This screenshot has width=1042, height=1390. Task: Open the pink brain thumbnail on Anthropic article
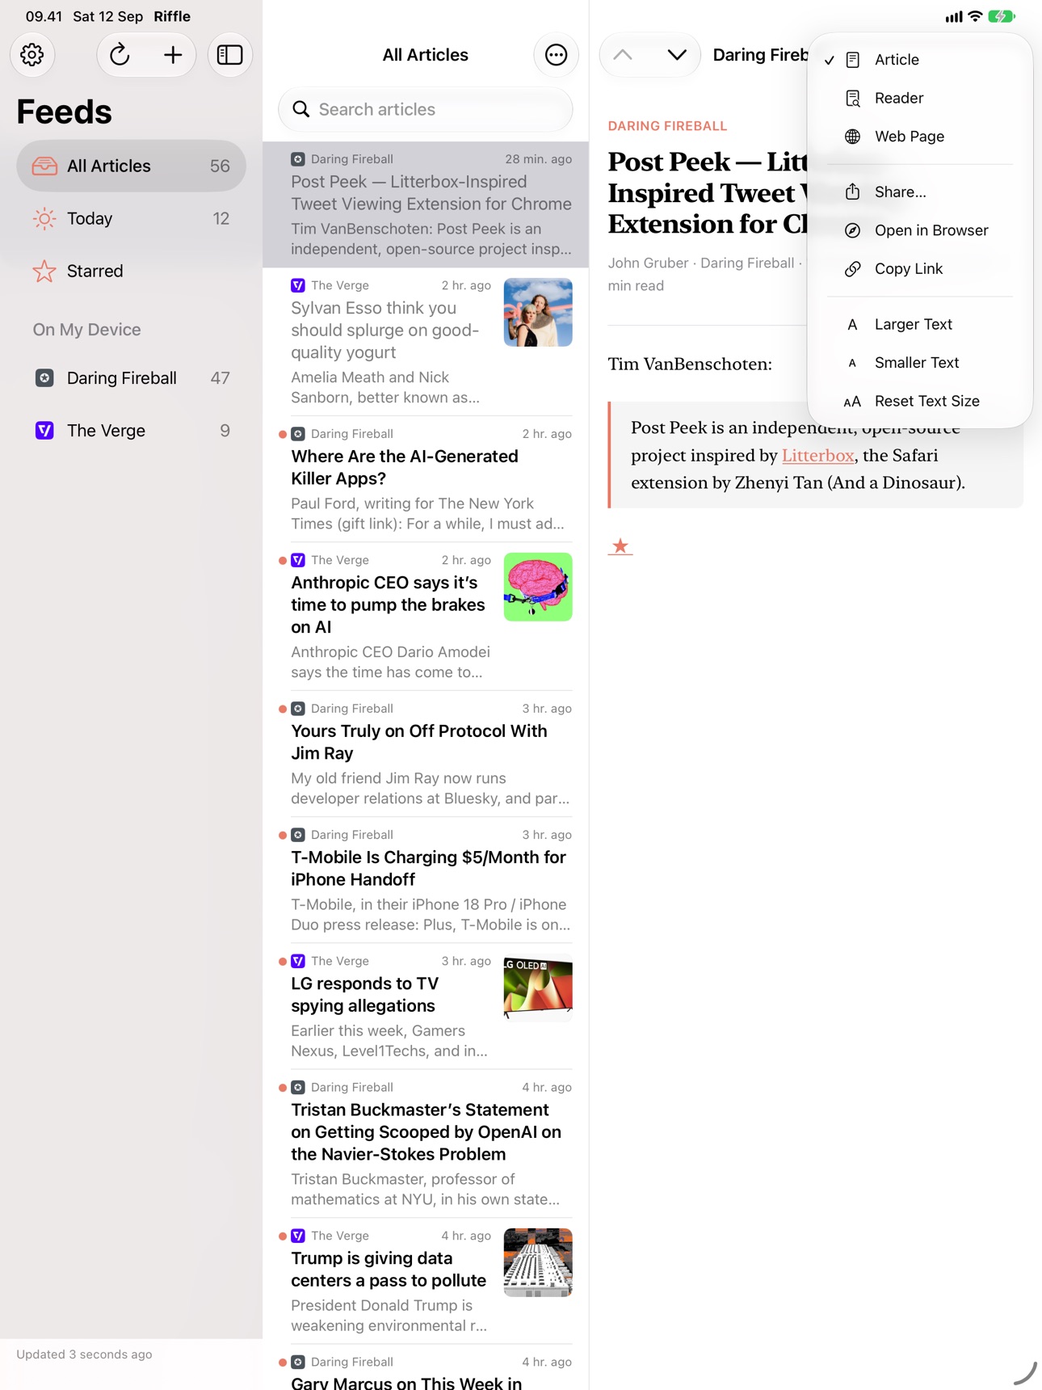[538, 588]
